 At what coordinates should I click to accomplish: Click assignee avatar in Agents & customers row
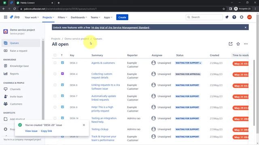[x=153, y=63]
